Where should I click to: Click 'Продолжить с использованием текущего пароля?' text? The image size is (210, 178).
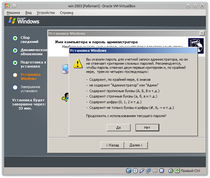[x=126, y=116]
